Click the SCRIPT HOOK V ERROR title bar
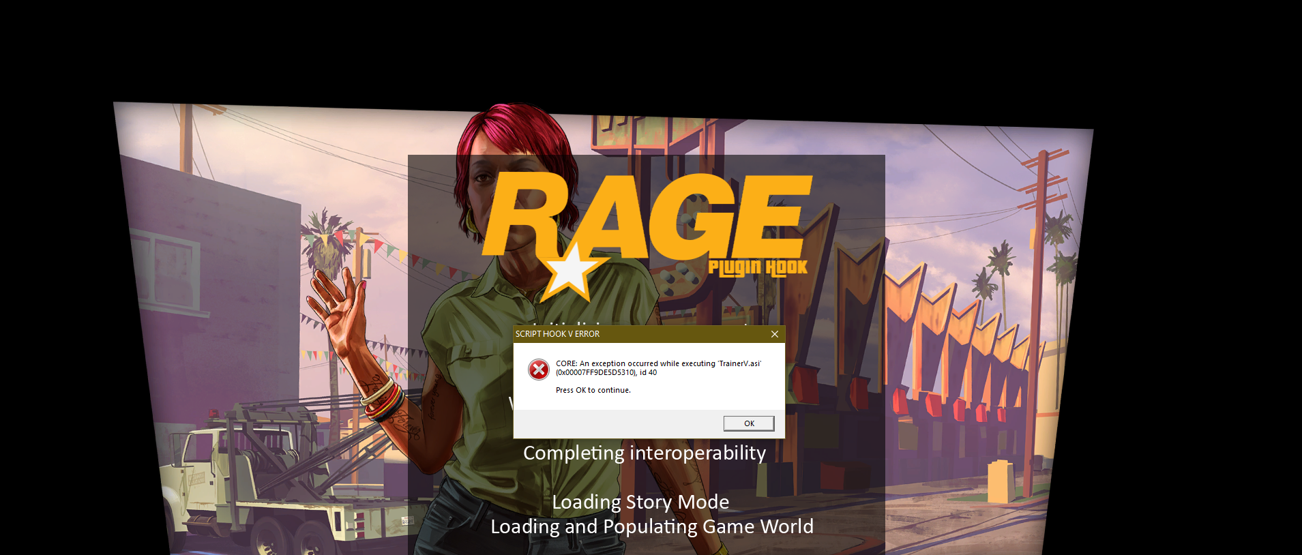The height and width of the screenshot is (555, 1302). 649,334
